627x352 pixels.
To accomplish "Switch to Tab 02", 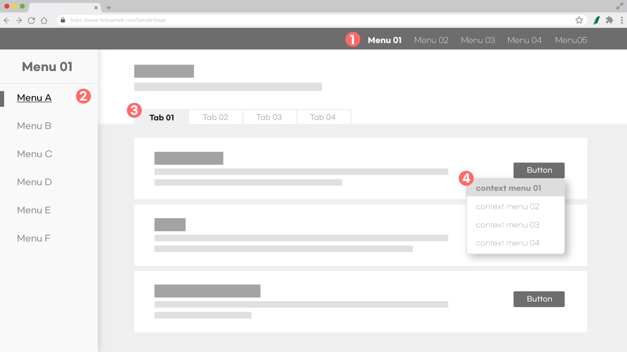I will click(215, 117).
